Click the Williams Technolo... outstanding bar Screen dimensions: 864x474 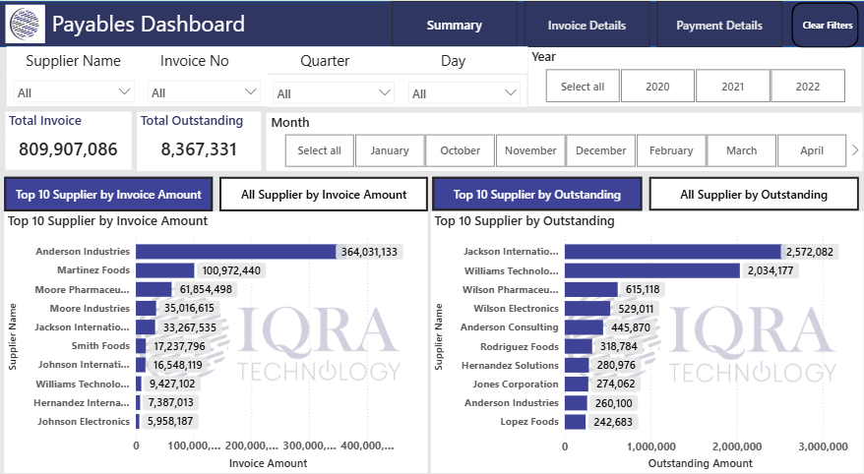point(652,270)
